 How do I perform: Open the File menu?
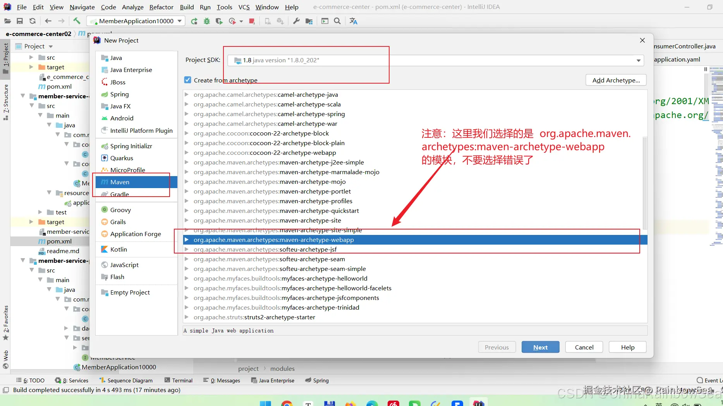pos(22,7)
